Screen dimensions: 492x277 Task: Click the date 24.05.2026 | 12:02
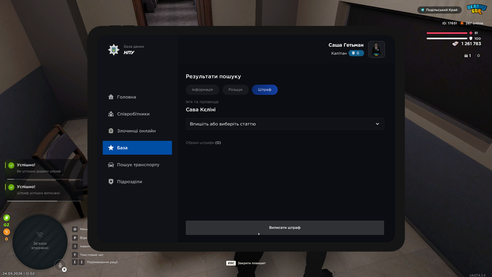tap(18, 274)
